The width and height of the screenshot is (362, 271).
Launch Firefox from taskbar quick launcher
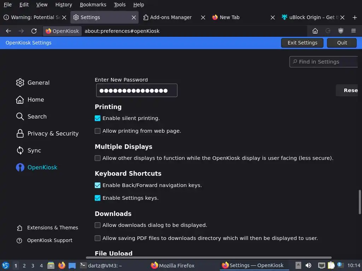62,265
